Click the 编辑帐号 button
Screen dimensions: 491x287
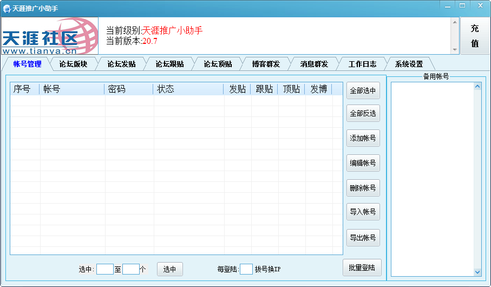pos(363,163)
